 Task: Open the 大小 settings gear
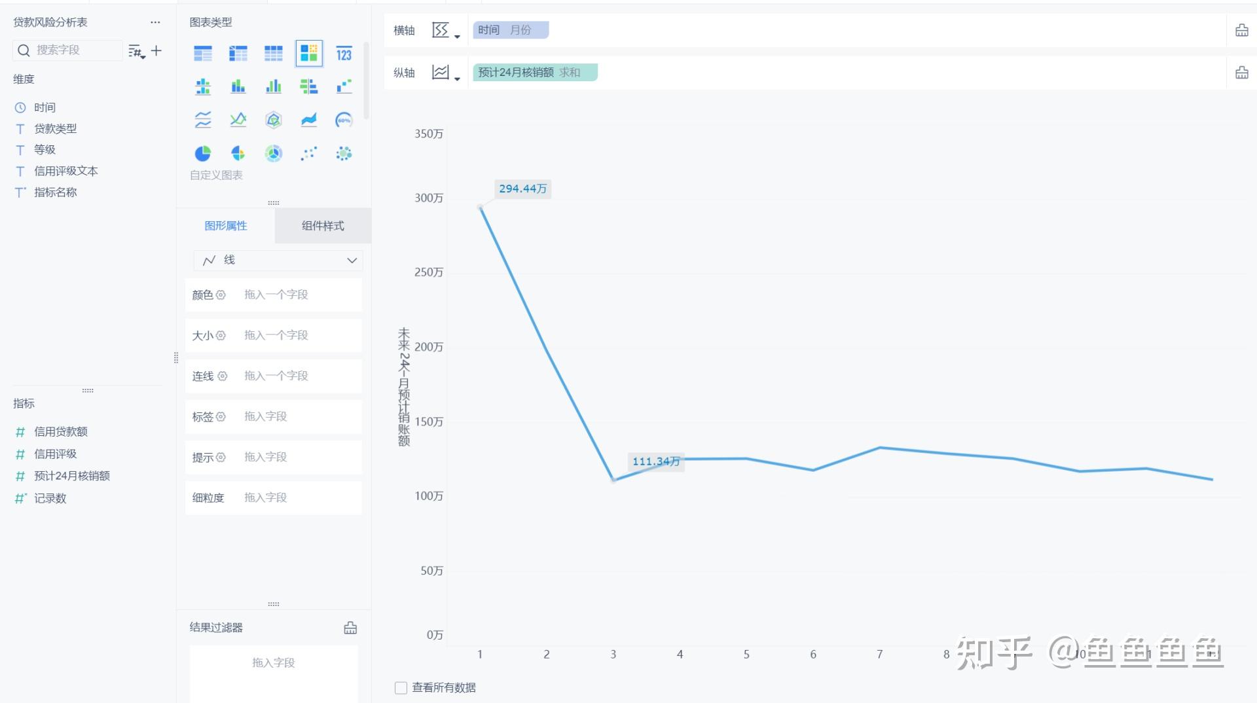point(221,335)
